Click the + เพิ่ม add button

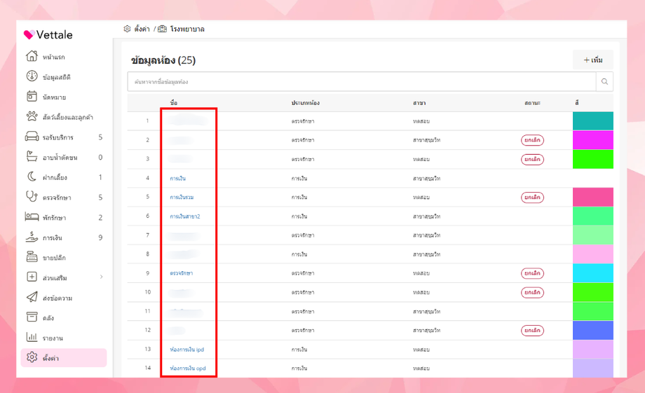[x=592, y=60]
